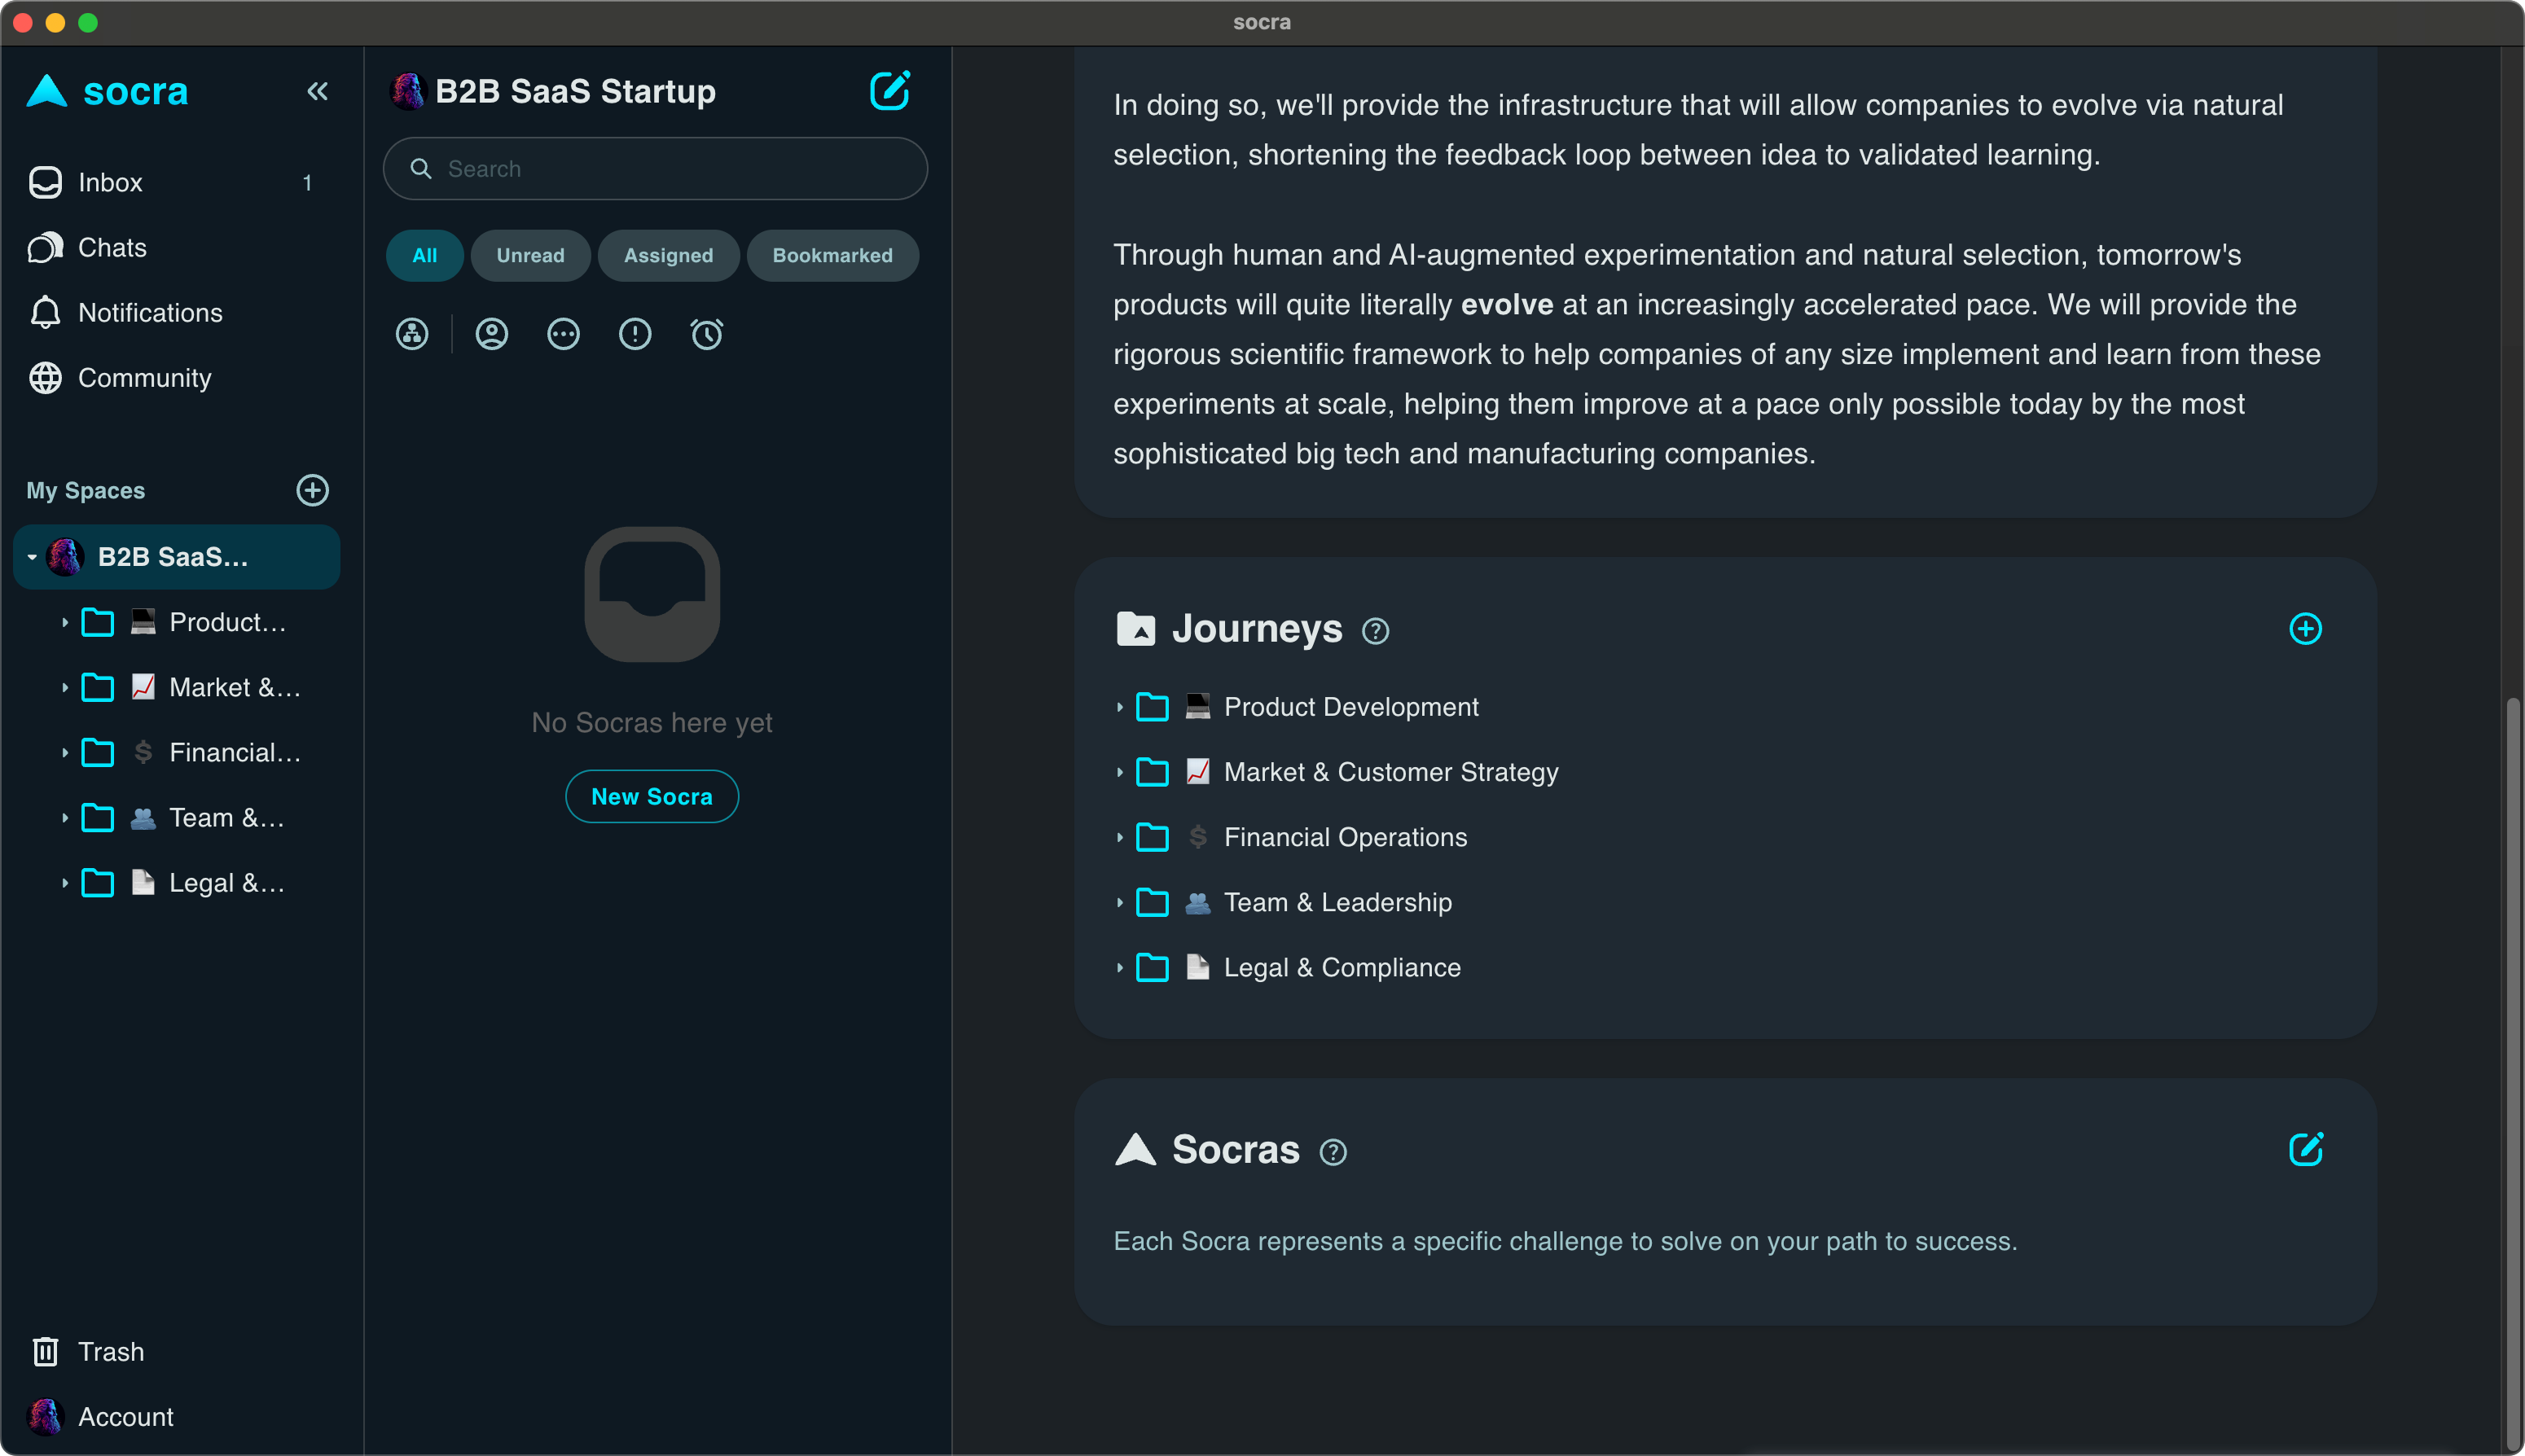This screenshot has height=1456, width=2525.
Task: Click the compose icon beside B2B SaaS Startup
Action: pos(889,91)
